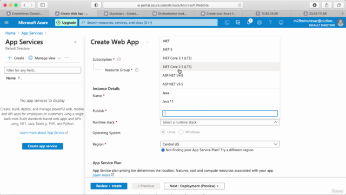Switch to the Quickstart - Create... tab
346x195 pixels.
122,14
